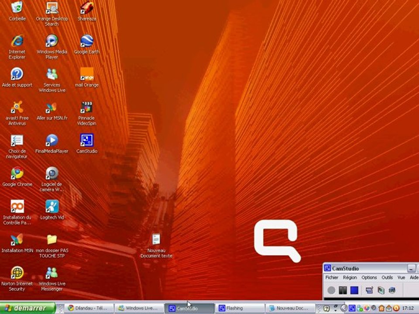This screenshot has height=314, width=419.
Task: Select the Aide et support icon
Action: click(x=17, y=77)
